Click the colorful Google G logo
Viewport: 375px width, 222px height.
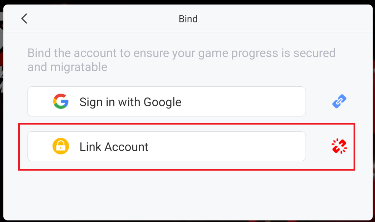tap(61, 101)
